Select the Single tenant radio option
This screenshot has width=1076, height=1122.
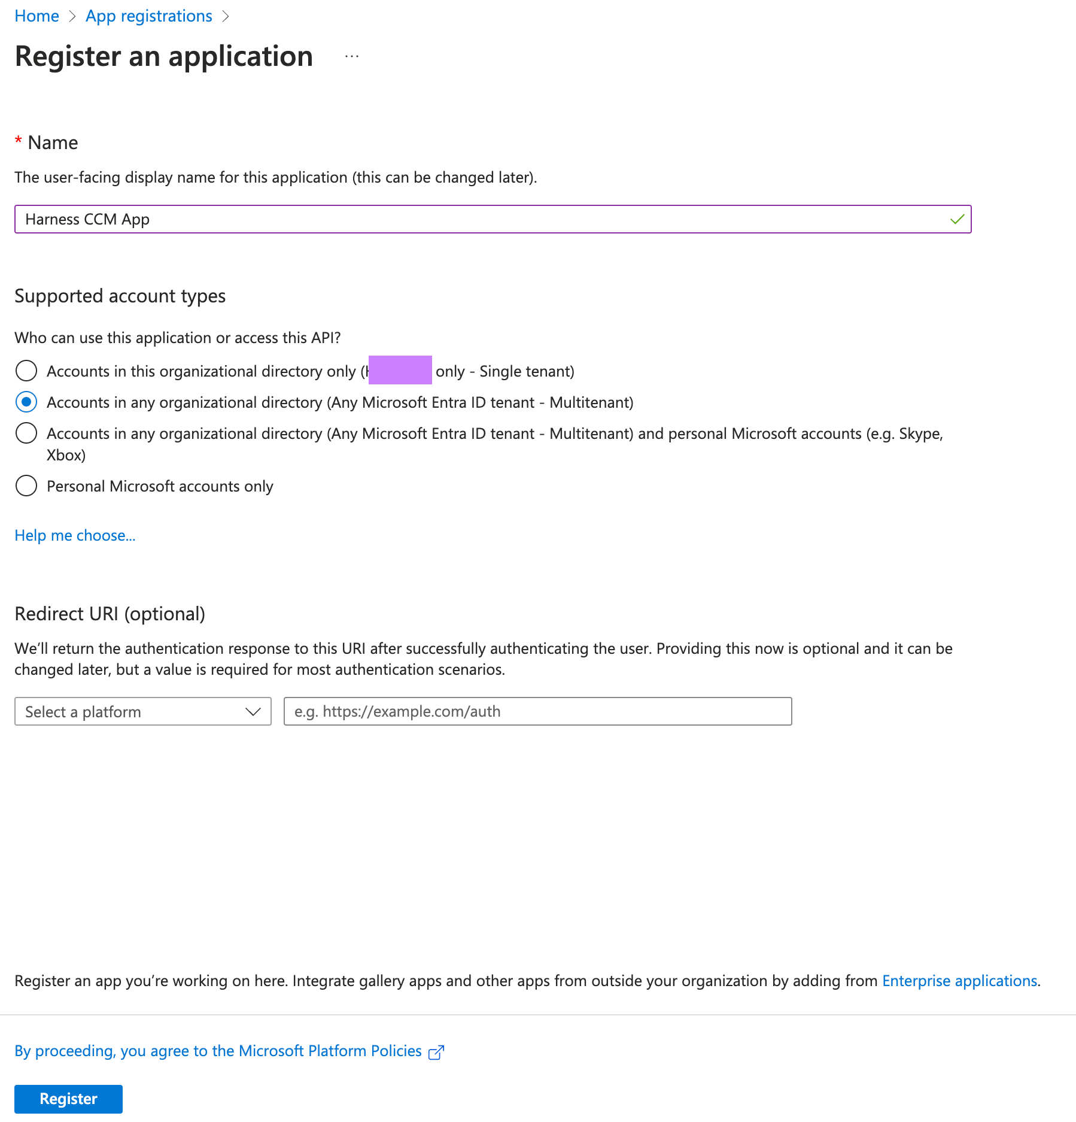click(x=26, y=371)
